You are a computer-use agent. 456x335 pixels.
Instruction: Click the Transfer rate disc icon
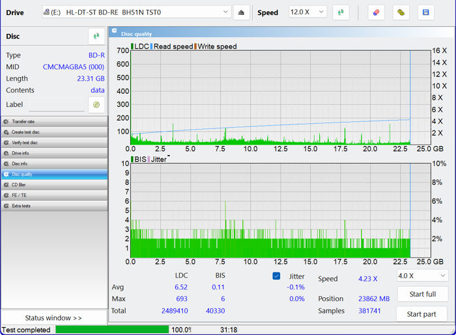pyautogui.click(x=6, y=122)
